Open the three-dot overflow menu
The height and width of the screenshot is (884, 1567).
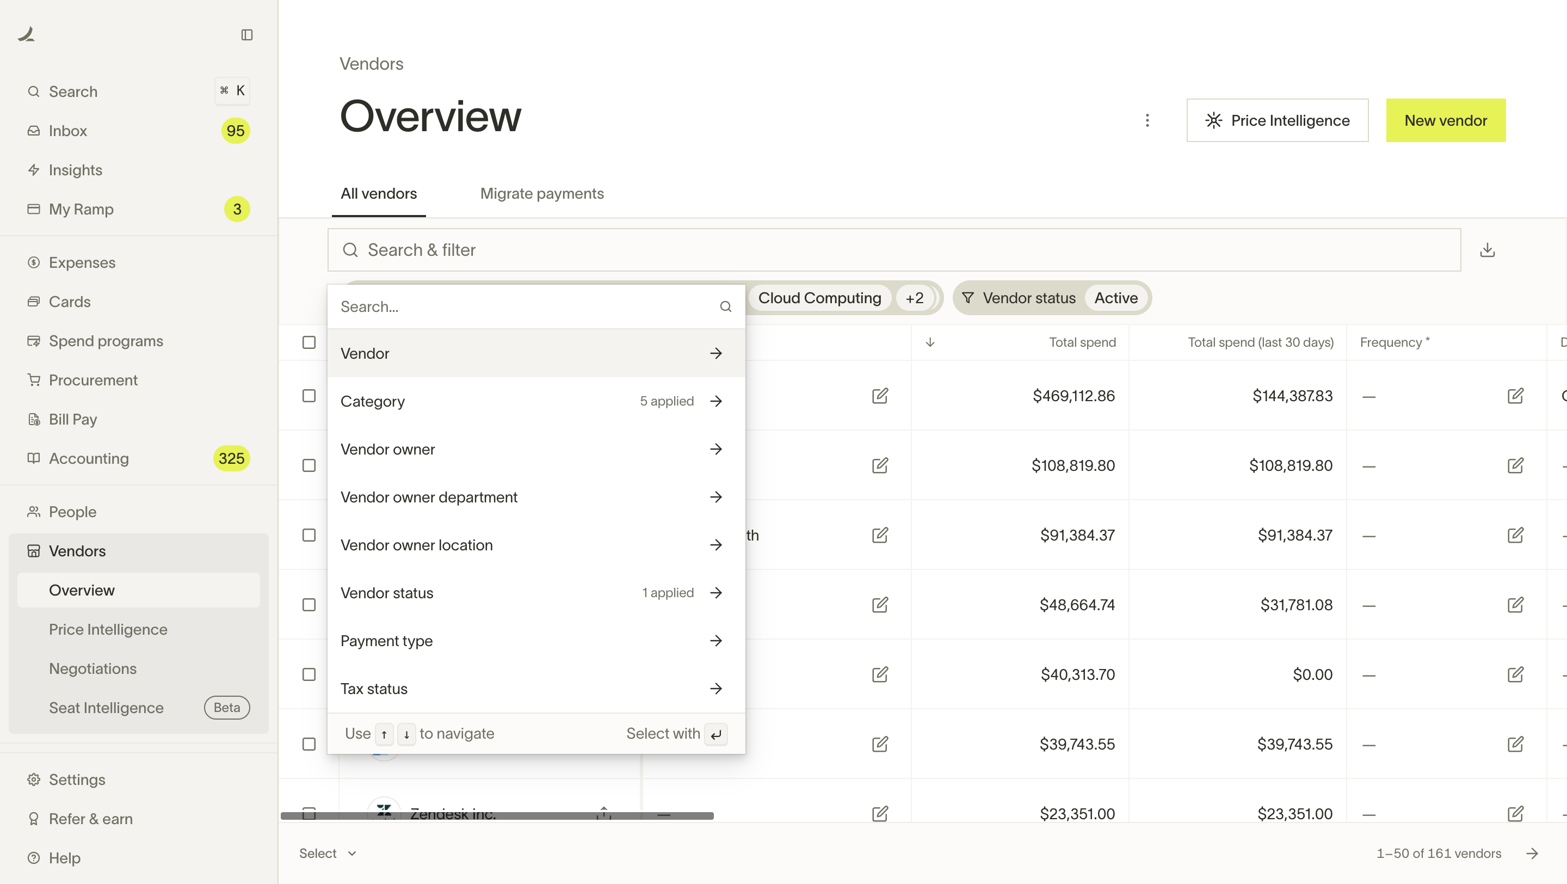coord(1148,120)
